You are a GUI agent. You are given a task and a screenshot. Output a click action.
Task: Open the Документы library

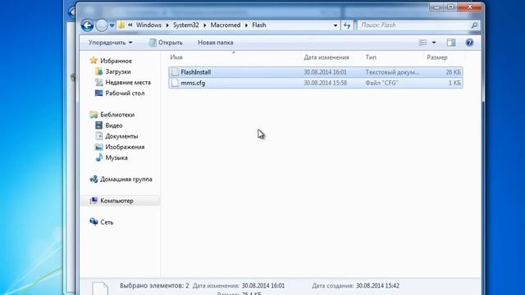[x=121, y=136]
